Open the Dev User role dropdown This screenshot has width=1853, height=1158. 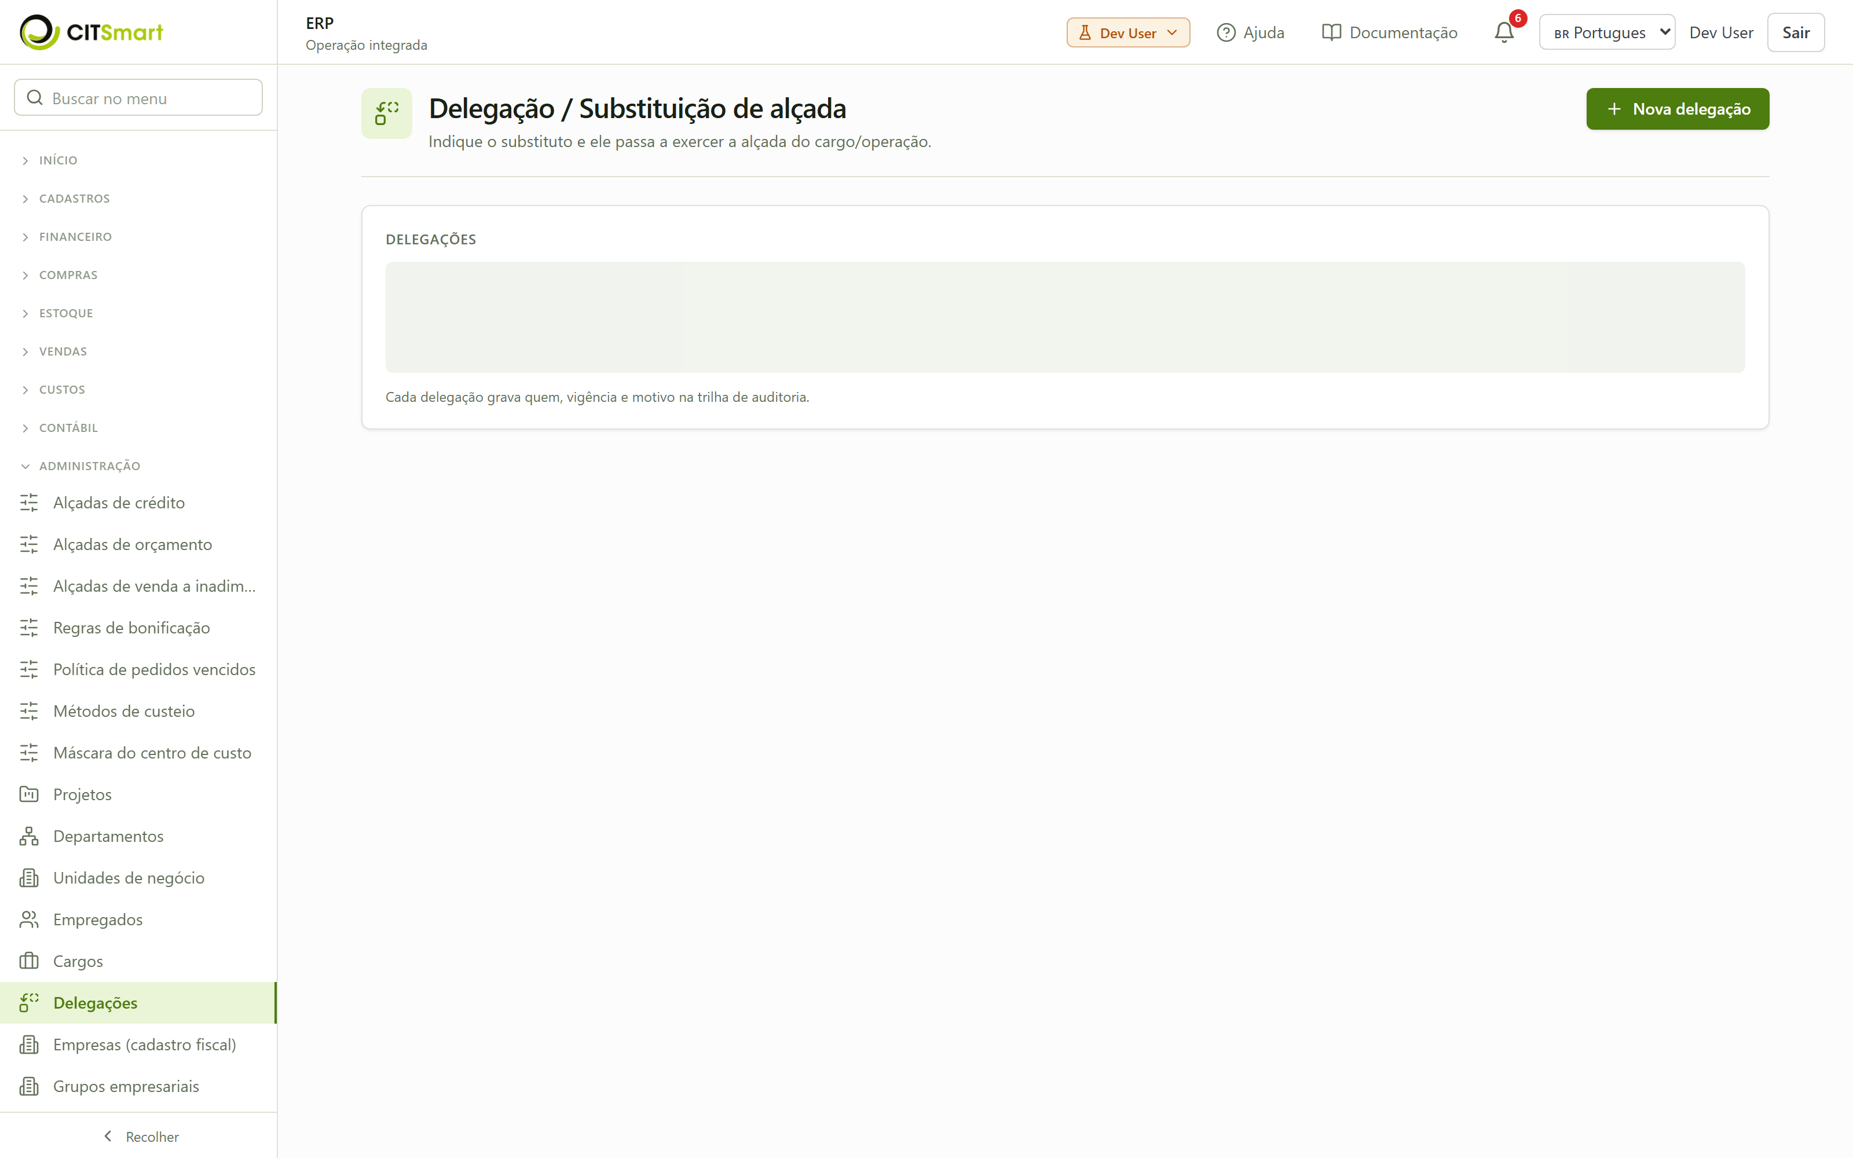point(1128,32)
